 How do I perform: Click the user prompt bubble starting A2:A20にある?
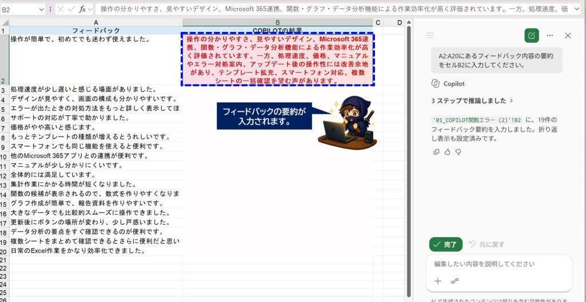(496, 60)
